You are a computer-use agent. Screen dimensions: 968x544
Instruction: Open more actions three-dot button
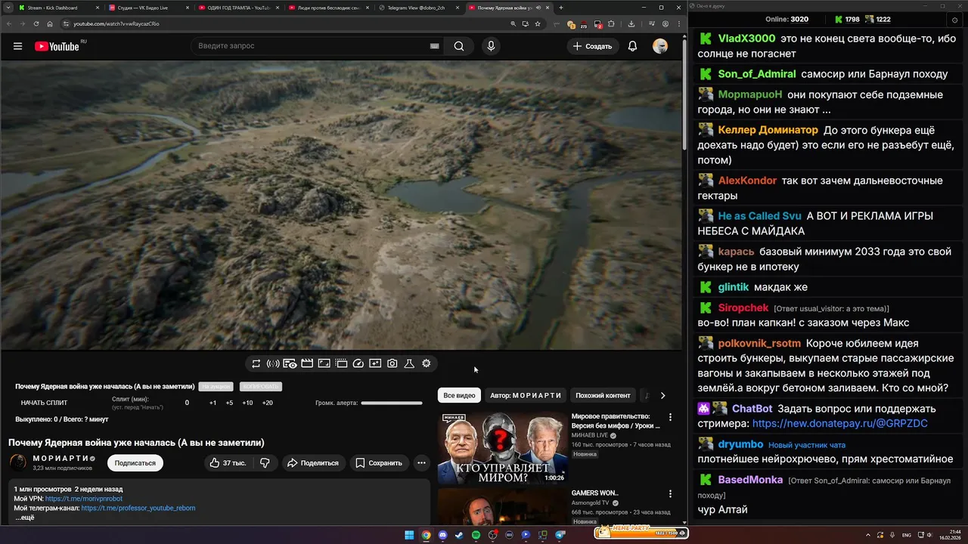coord(421,462)
